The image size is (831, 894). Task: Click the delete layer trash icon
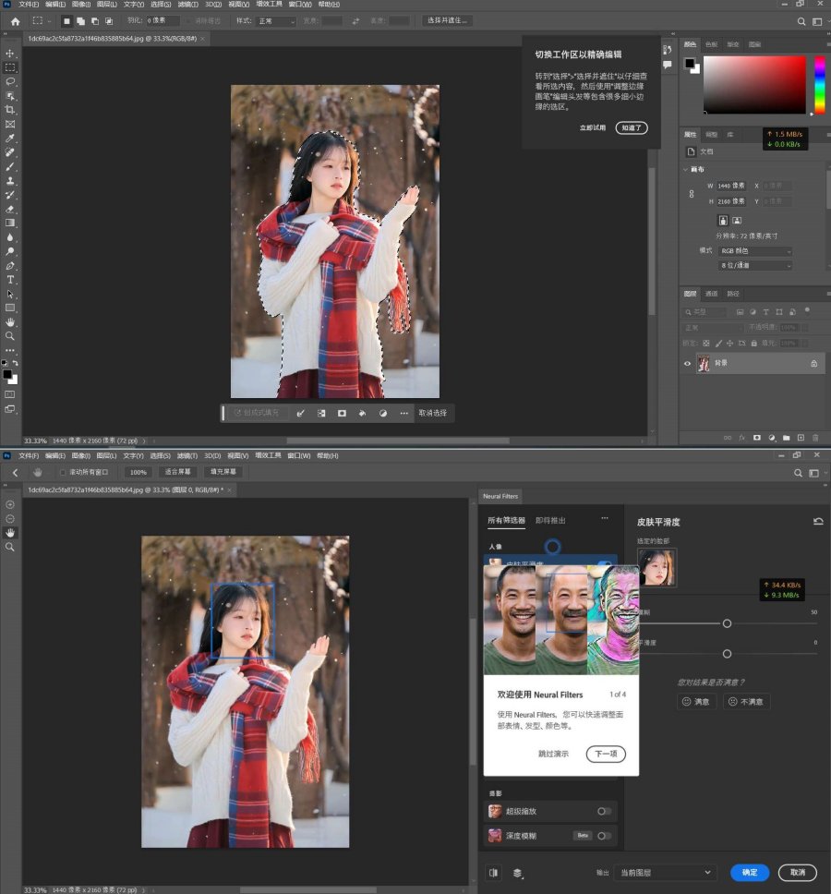(x=815, y=437)
